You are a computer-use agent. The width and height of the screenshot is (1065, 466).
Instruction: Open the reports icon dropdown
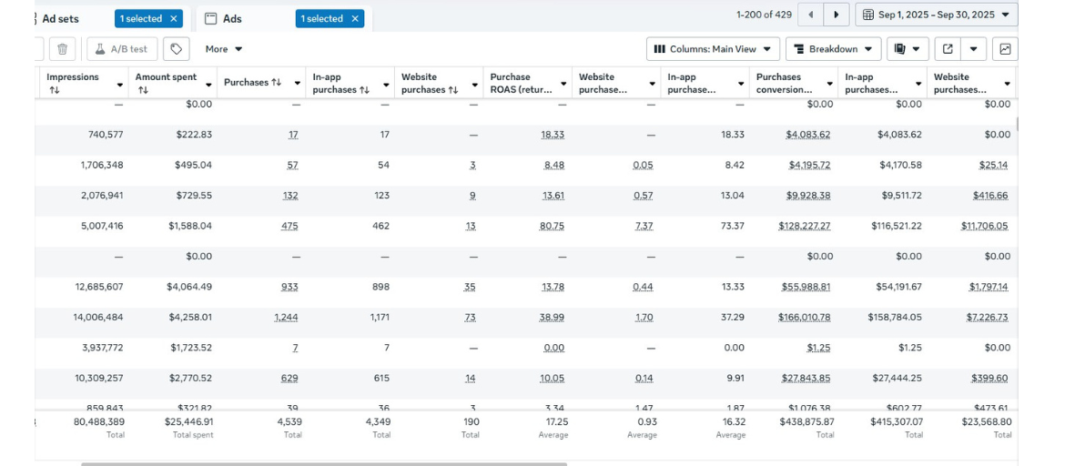[906, 49]
